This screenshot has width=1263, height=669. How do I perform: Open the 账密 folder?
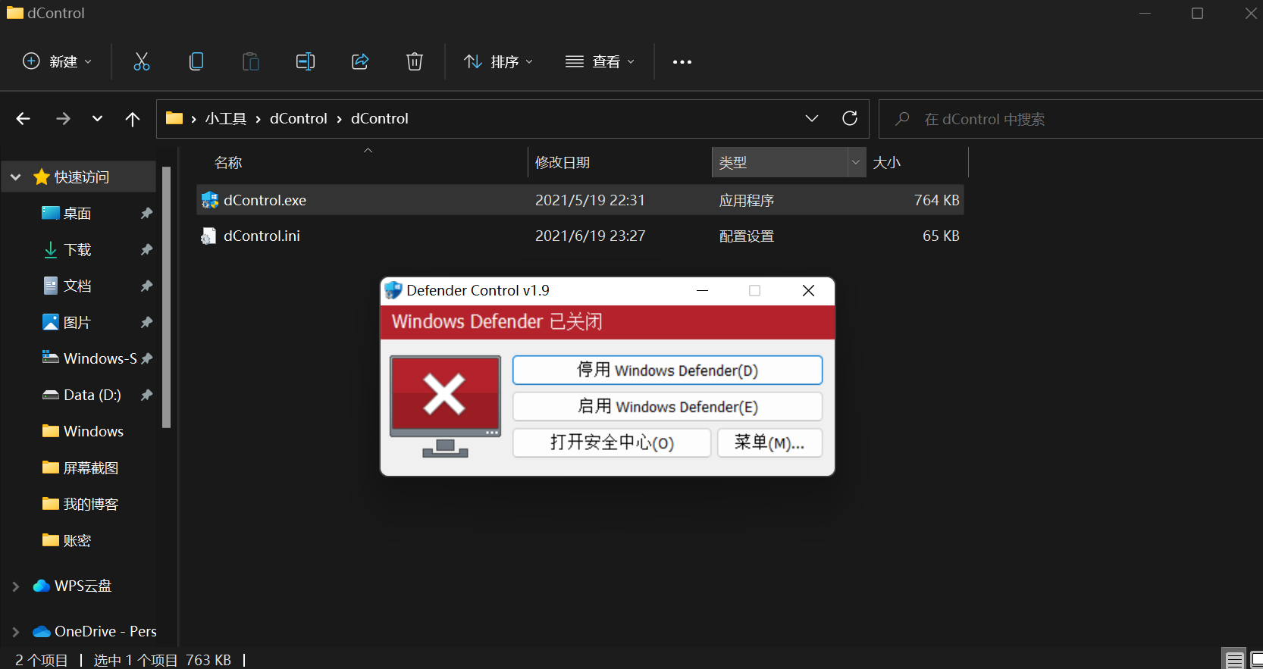[x=77, y=541]
